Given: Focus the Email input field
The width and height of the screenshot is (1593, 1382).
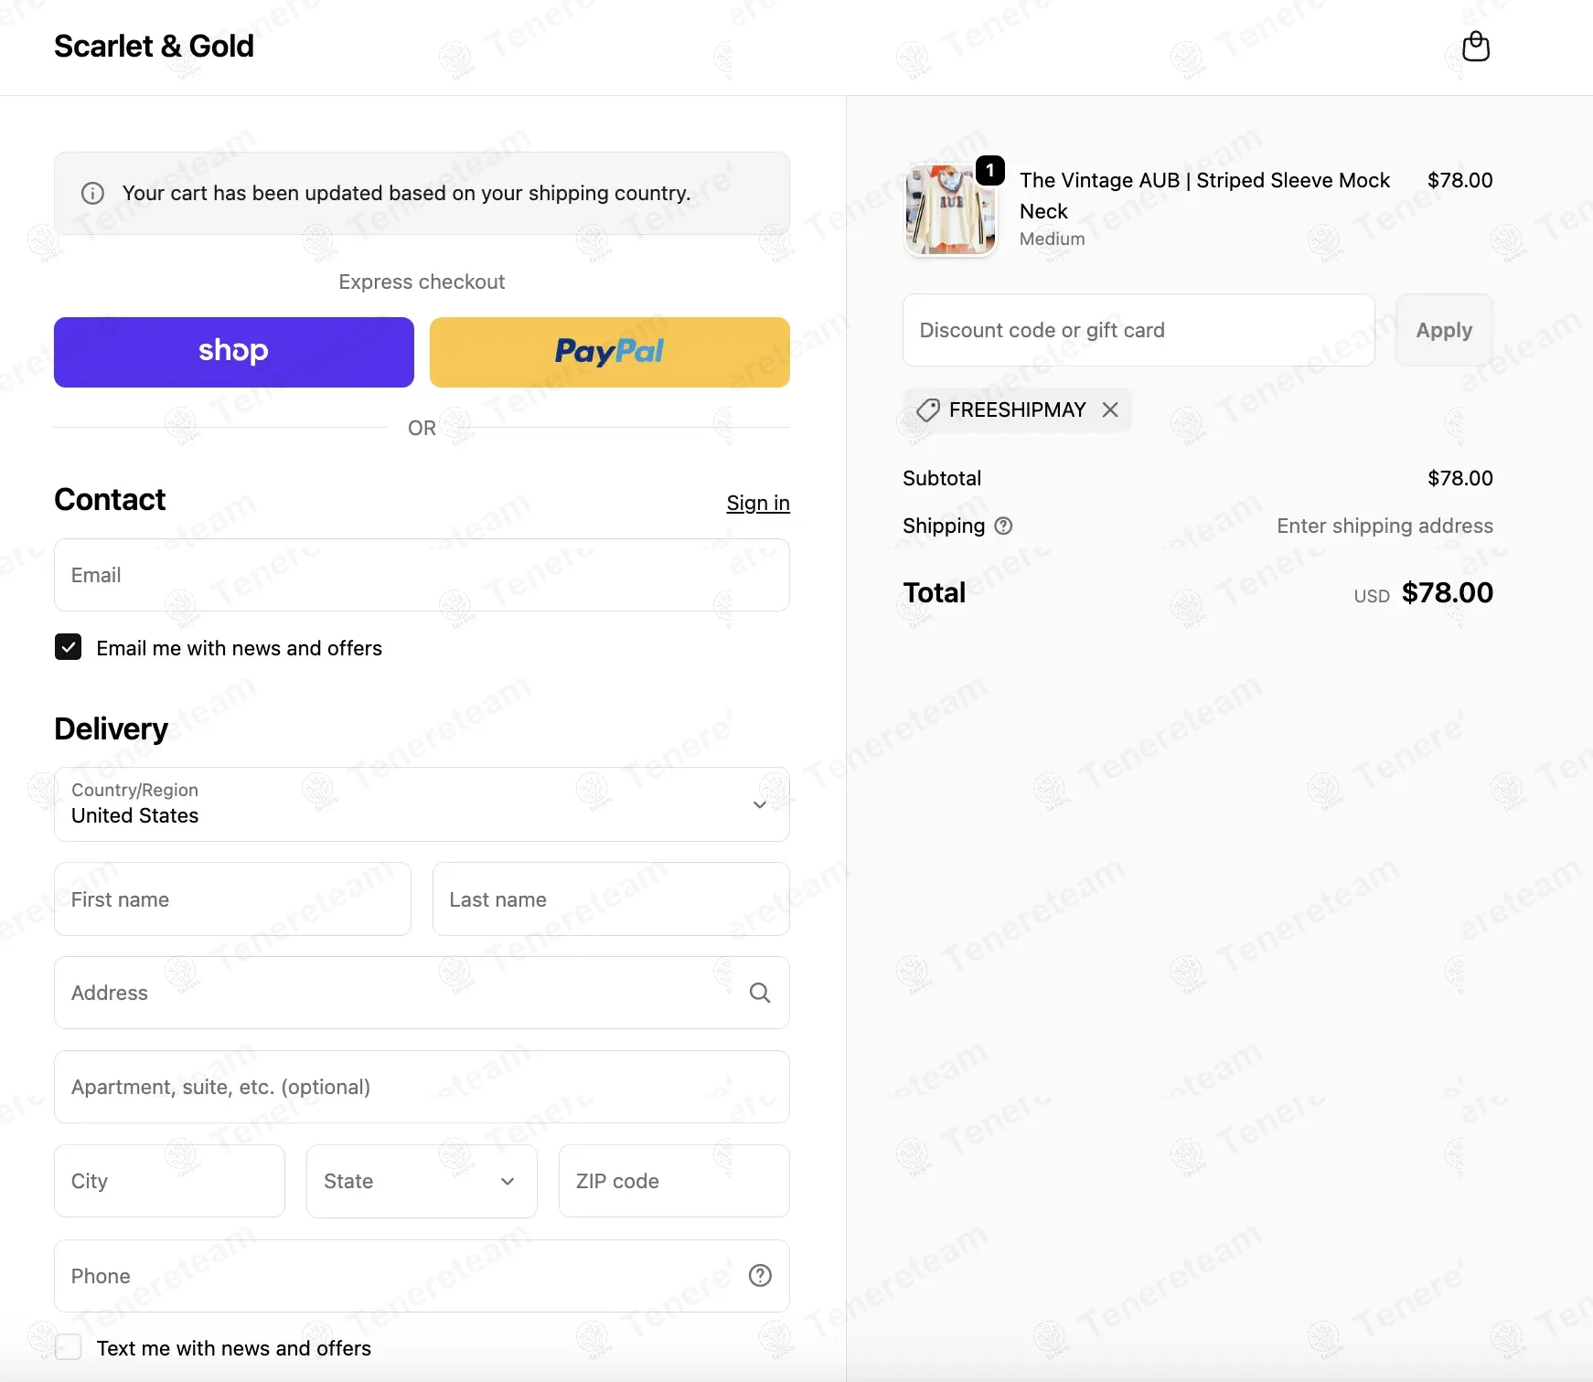Looking at the screenshot, I should 422,575.
